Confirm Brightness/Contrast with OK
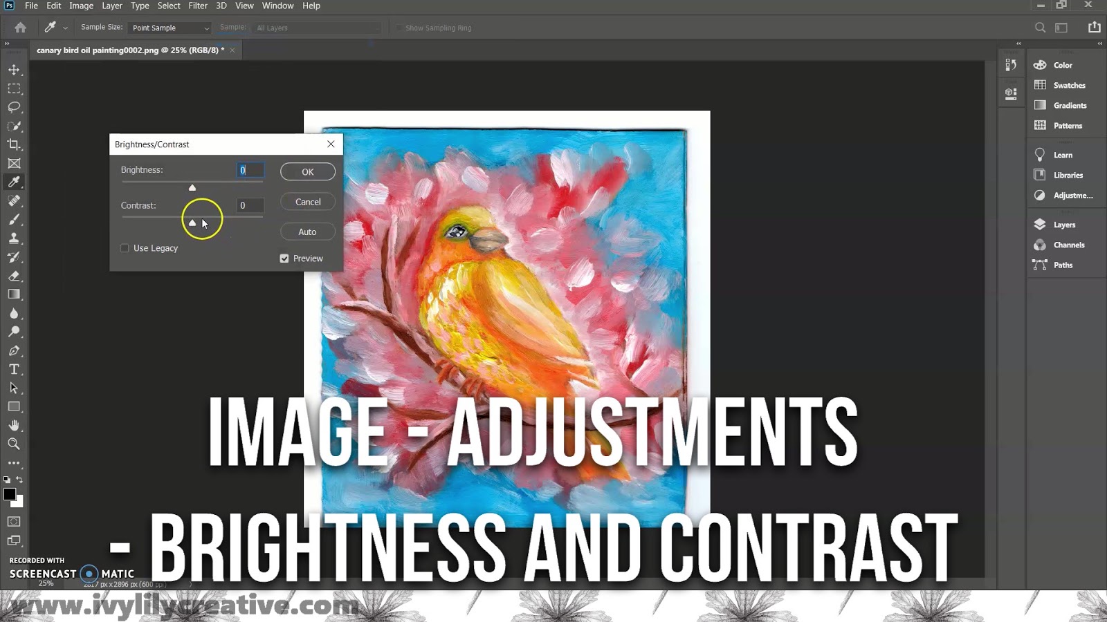 [x=308, y=171]
